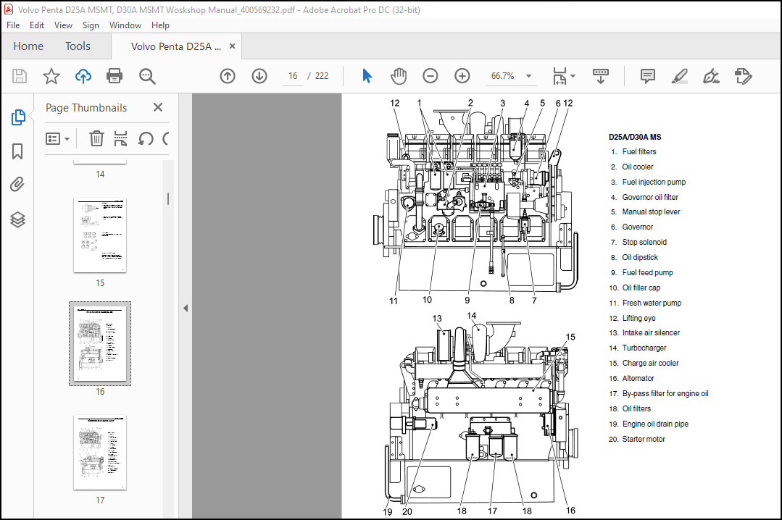This screenshot has height=520, width=782.
Task: Go to next page arrow
Action: pyautogui.click(x=259, y=76)
